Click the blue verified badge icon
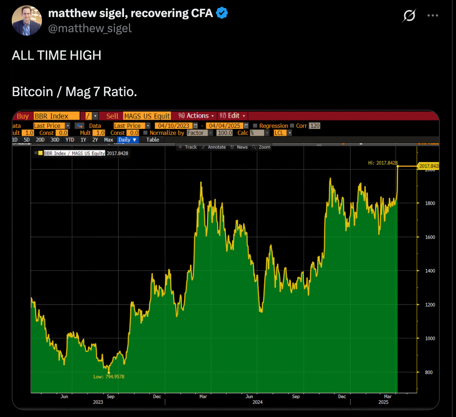The height and width of the screenshot is (417, 456). click(x=222, y=13)
